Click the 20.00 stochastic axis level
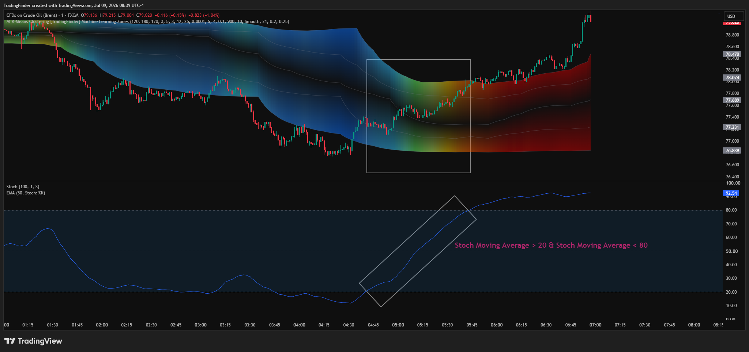This screenshot has width=749, height=352. click(731, 292)
